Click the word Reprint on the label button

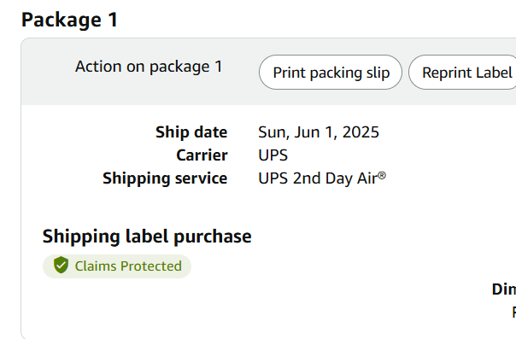pos(444,73)
